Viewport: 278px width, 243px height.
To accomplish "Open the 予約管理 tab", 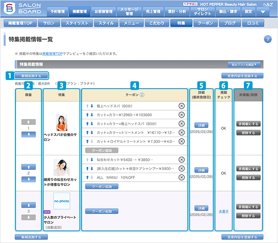I will coord(57,12).
